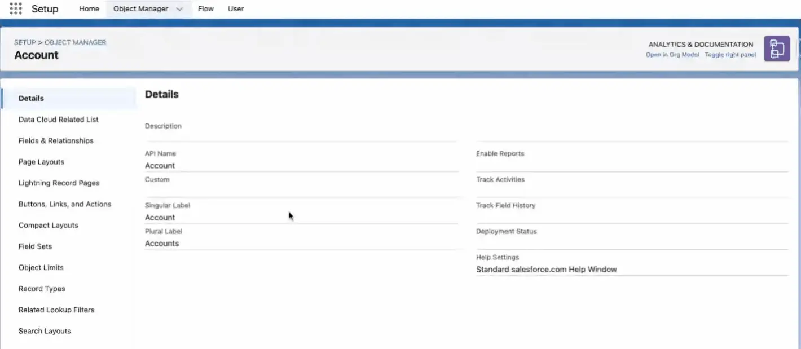
Task: Go to Page Layouts
Action: pyautogui.click(x=41, y=162)
